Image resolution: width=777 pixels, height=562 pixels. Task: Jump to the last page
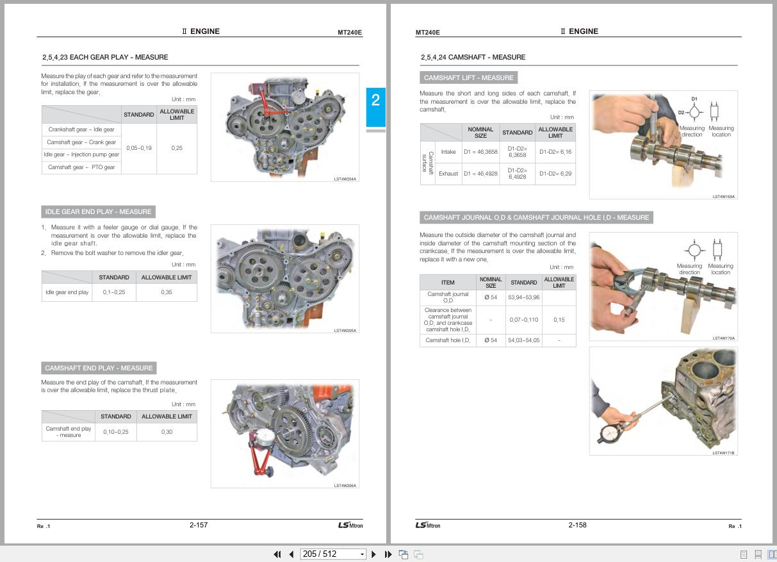pos(388,554)
